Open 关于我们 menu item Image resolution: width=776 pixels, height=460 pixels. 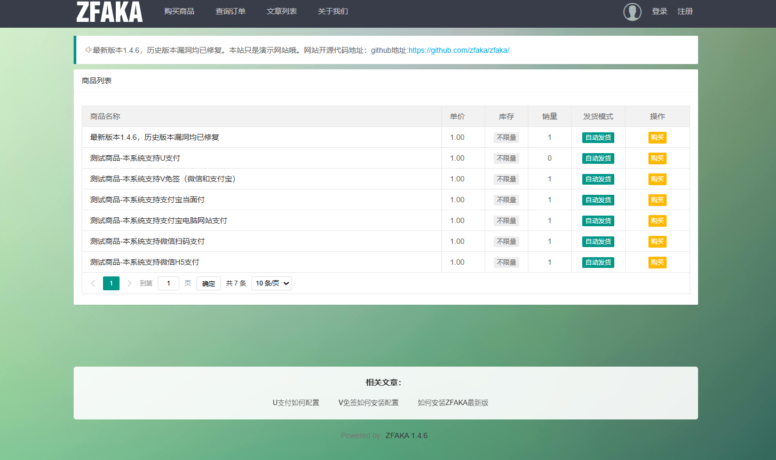pos(333,11)
